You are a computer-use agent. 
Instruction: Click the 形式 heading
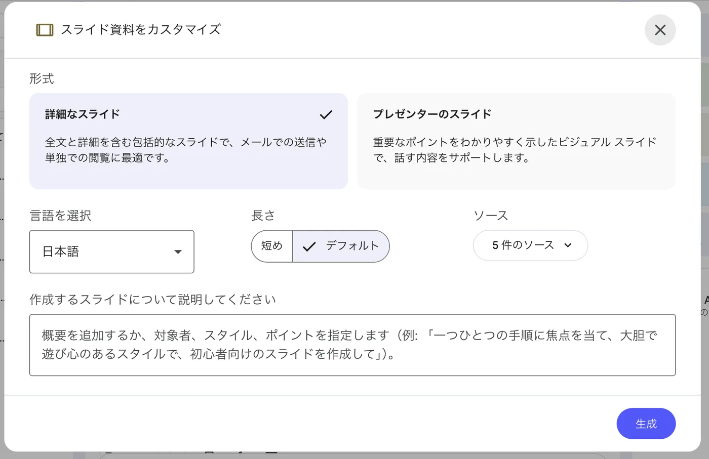pyautogui.click(x=42, y=78)
